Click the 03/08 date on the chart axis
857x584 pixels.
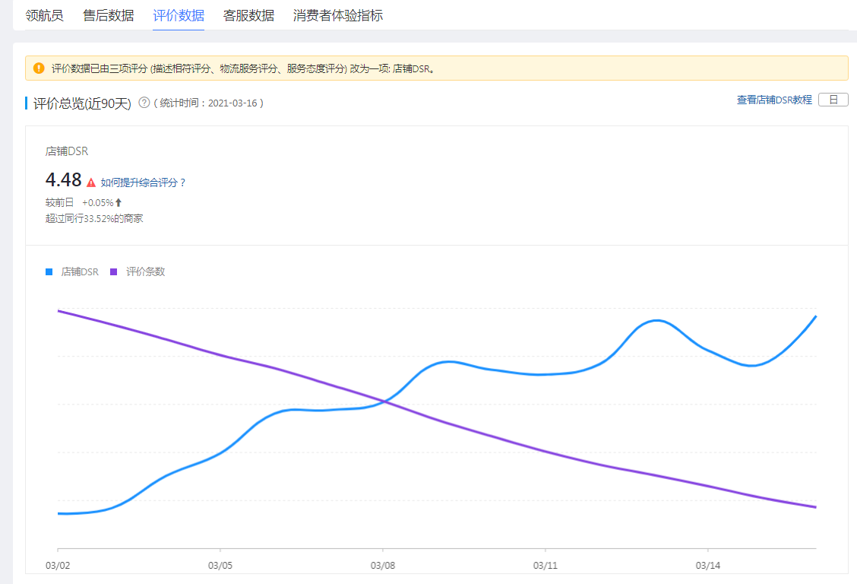click(382, 566)
